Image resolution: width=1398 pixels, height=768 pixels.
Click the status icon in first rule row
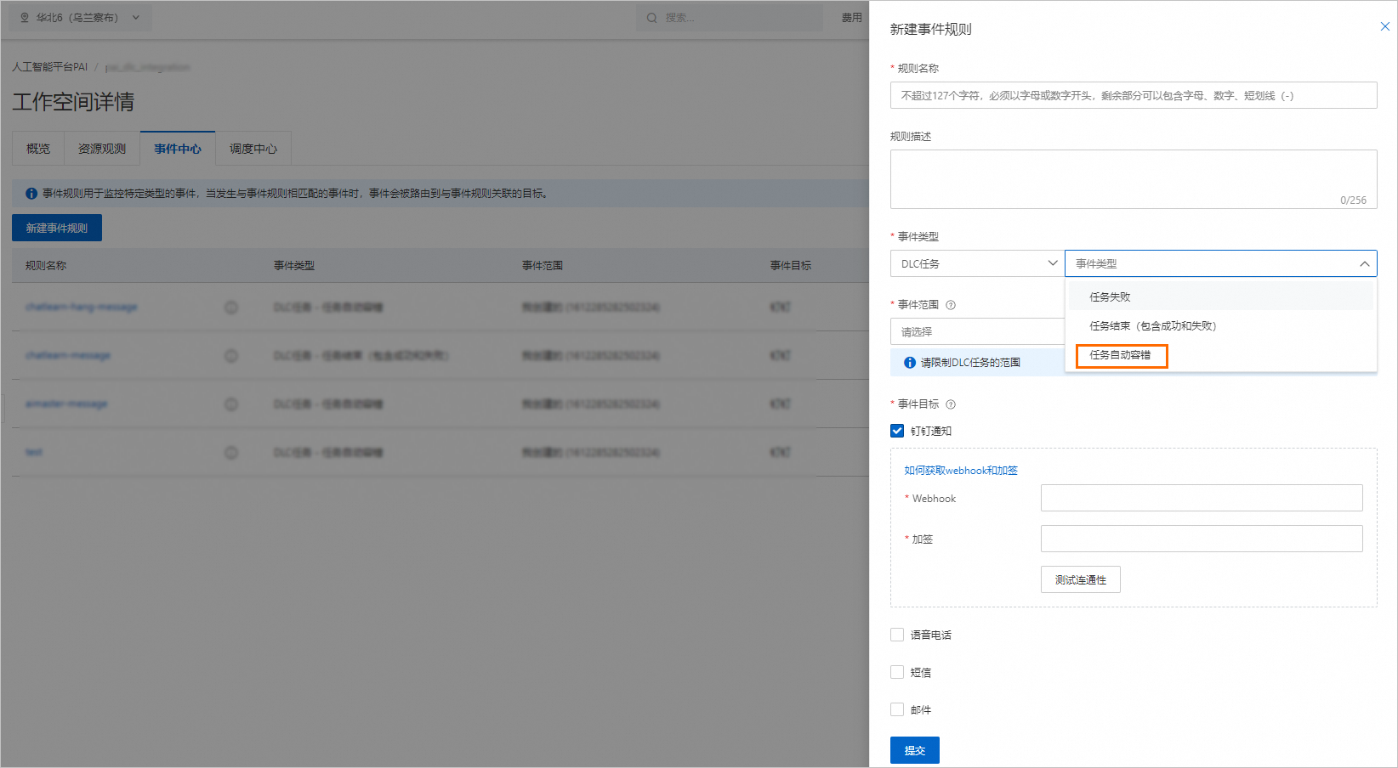coord(231,307)
